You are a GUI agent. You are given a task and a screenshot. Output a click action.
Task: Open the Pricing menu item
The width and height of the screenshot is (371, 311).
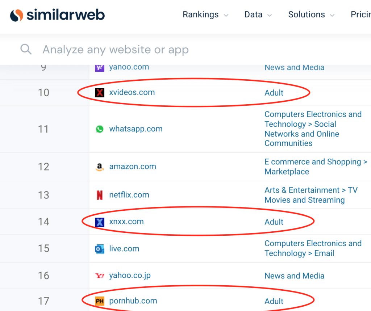pyautogui.click(x=361, y=15)
